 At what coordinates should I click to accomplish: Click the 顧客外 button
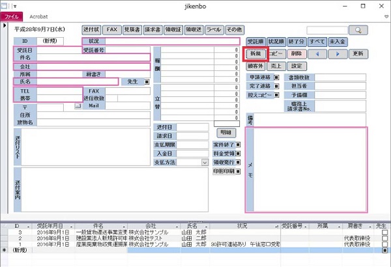point(256,66)
